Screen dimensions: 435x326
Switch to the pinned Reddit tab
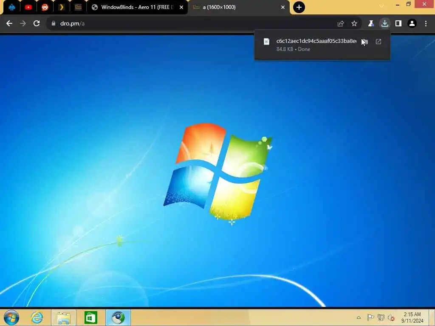point(45,7)
